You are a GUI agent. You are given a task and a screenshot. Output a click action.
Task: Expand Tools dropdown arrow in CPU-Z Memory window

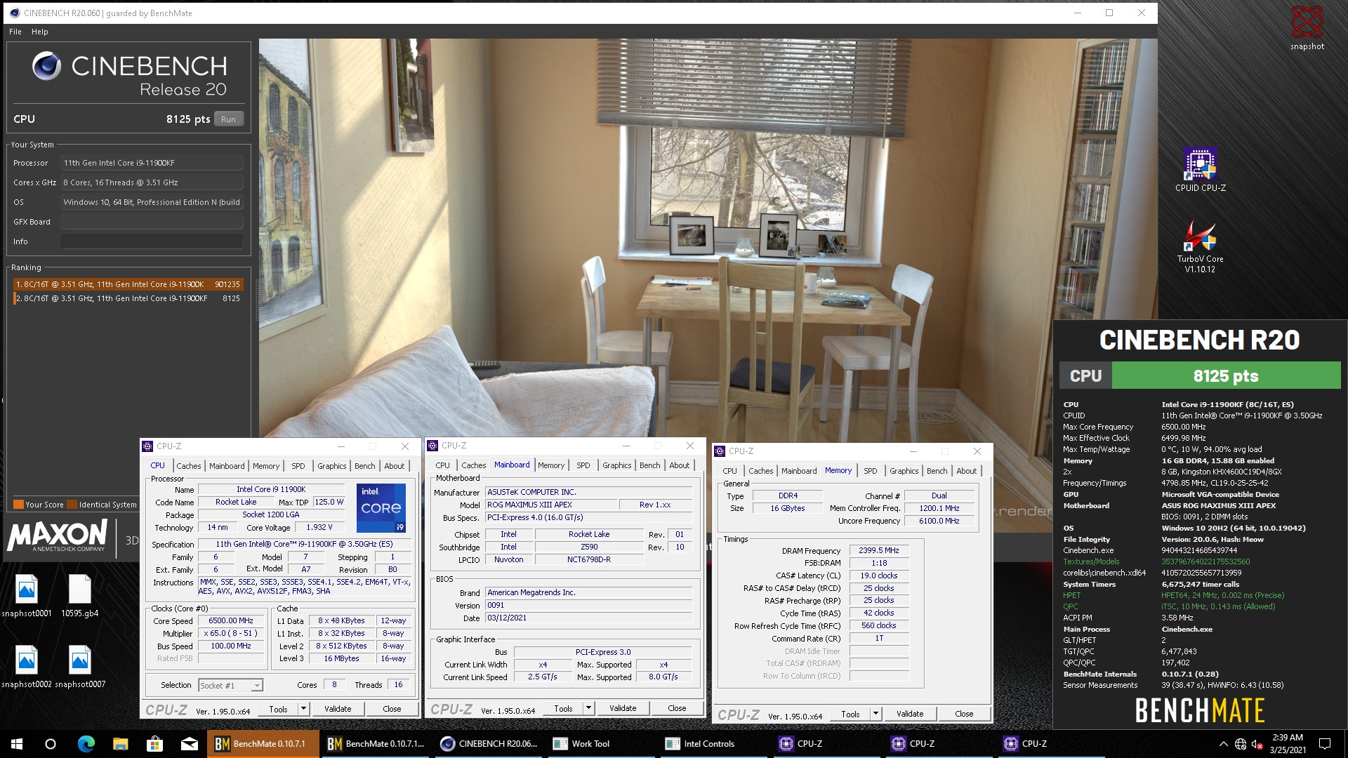coord(875,714)
